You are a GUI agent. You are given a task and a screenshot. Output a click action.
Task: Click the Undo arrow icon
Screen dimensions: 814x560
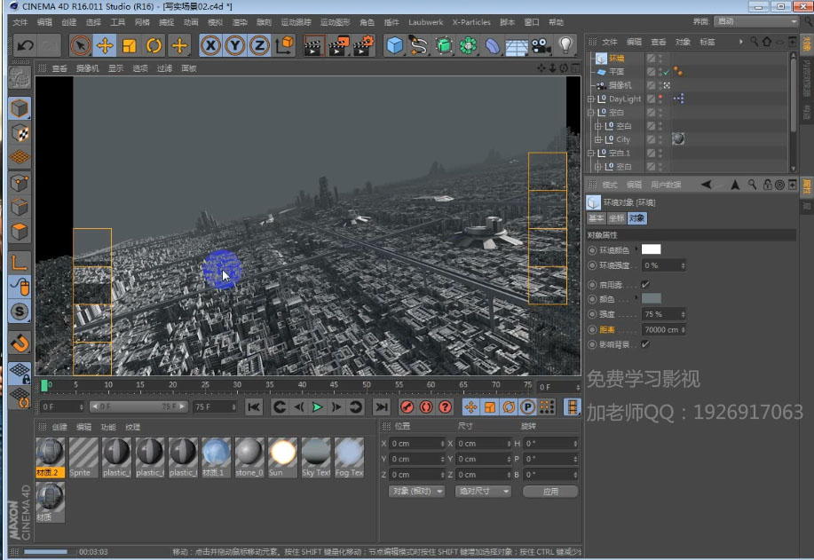click(x=25, y=45)
